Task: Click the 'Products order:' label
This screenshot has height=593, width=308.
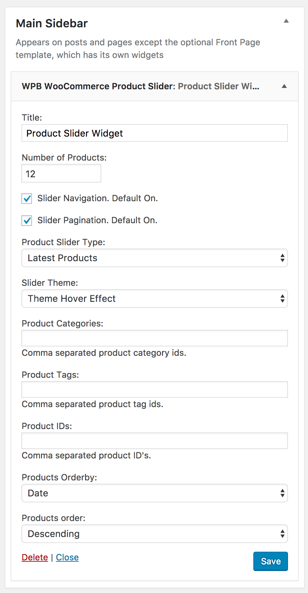Action: pos(53,518)
